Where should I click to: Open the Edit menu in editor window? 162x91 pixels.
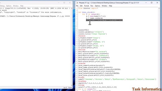[81, 6]
